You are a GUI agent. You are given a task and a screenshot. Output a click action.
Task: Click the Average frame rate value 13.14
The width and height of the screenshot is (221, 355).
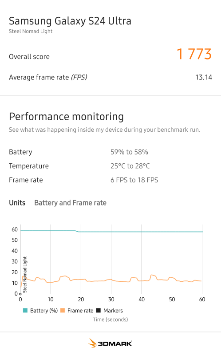click(204, 77)
